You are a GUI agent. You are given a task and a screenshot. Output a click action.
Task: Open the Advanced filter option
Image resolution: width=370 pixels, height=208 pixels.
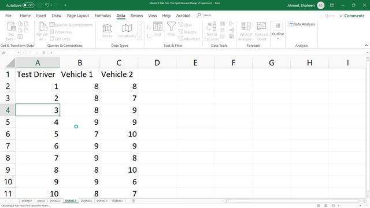click(x=189, y=39)
